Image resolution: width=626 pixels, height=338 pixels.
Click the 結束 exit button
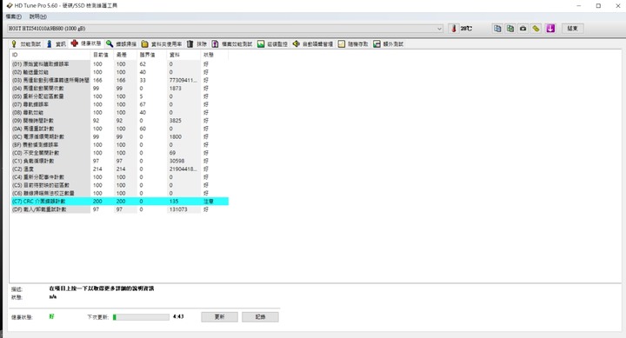tap(572, 29)
